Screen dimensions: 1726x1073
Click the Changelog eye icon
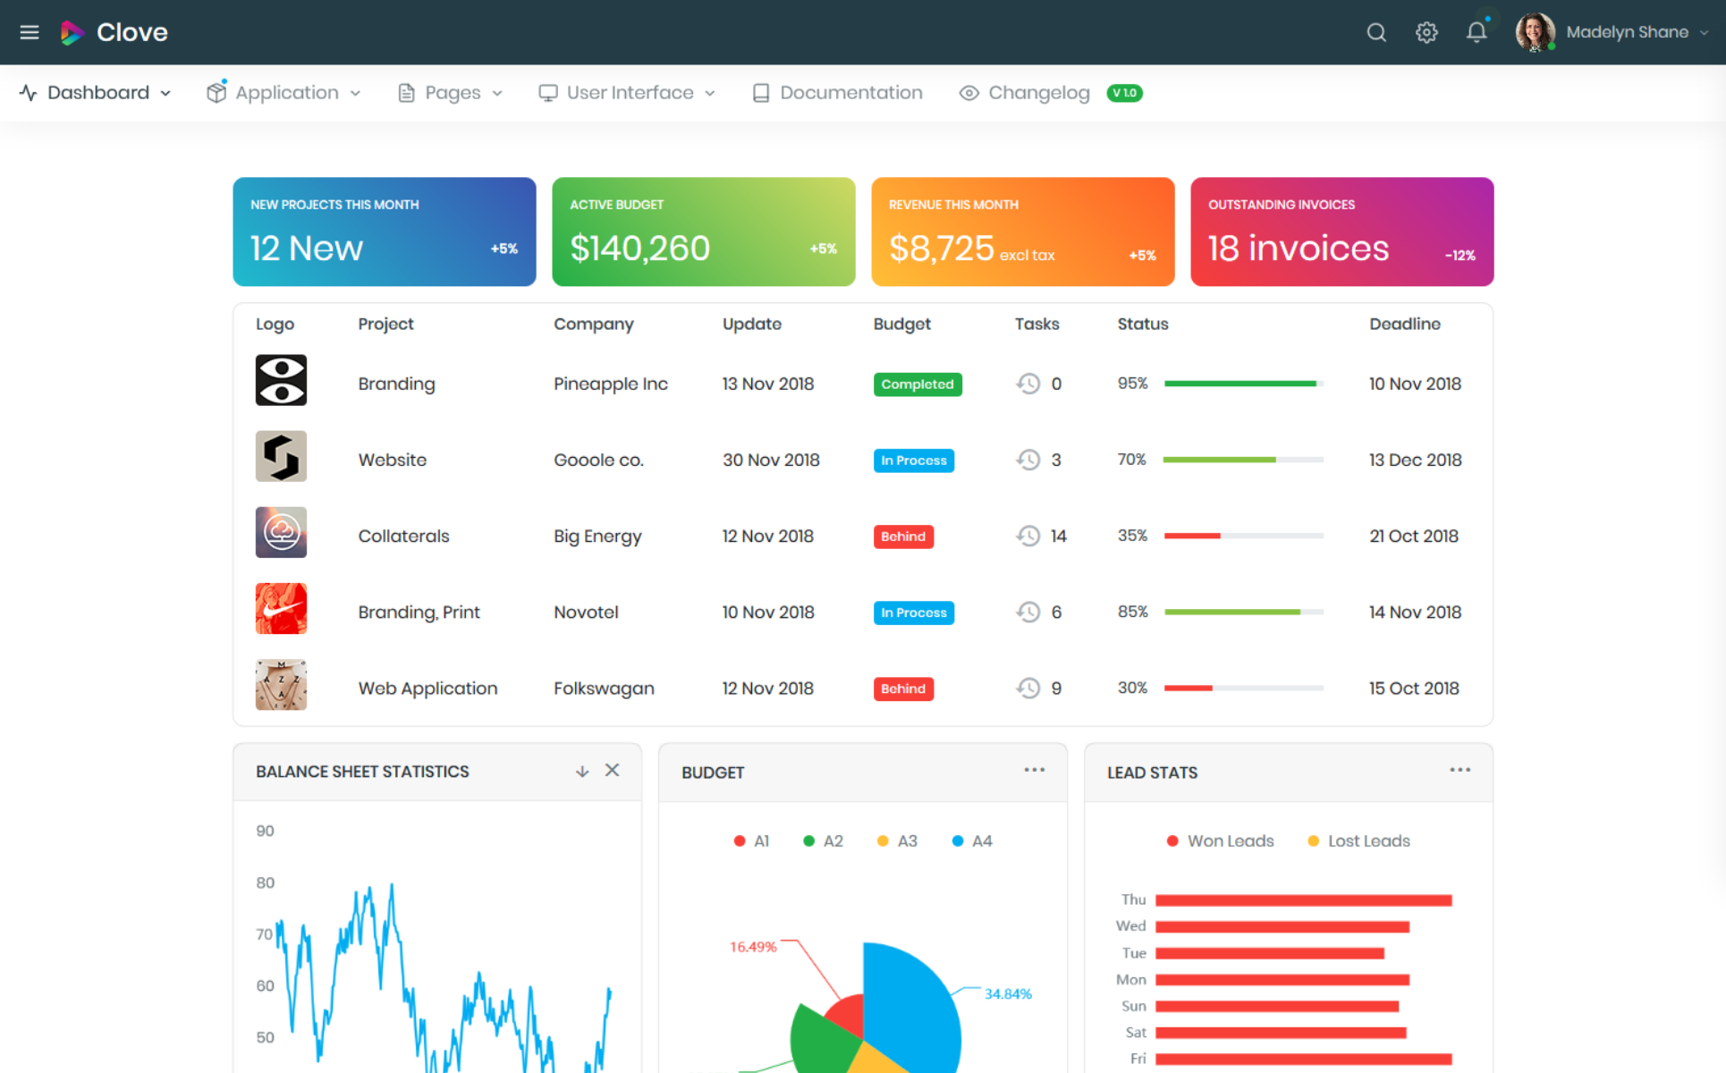[x=969, y=93]
